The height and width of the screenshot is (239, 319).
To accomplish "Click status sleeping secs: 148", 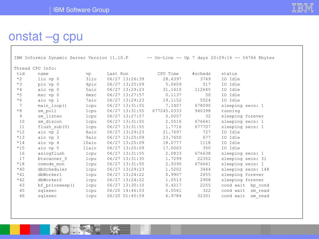I will (x=245, y=169).
